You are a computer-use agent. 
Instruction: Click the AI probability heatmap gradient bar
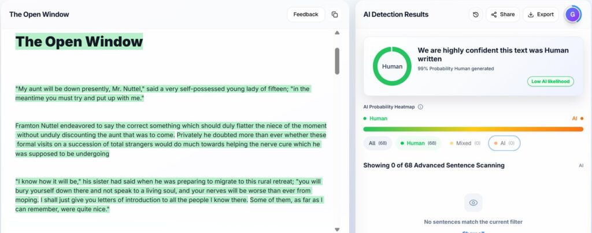tap(473, 129)
